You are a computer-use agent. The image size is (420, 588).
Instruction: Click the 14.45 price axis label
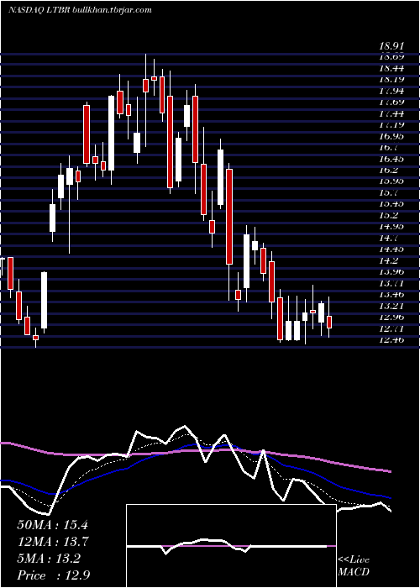pyautogui.click(x=392, y=249)
